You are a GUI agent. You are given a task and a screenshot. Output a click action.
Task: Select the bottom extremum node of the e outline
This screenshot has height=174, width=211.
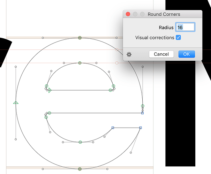[80, 169]
